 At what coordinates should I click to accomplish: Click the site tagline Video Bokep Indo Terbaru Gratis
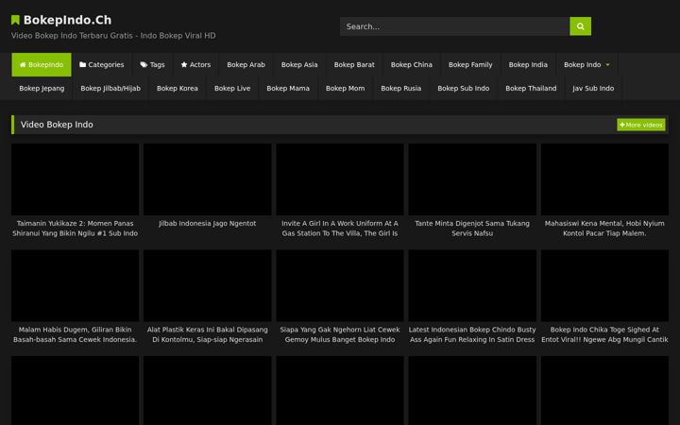click(x=113, y=36)
